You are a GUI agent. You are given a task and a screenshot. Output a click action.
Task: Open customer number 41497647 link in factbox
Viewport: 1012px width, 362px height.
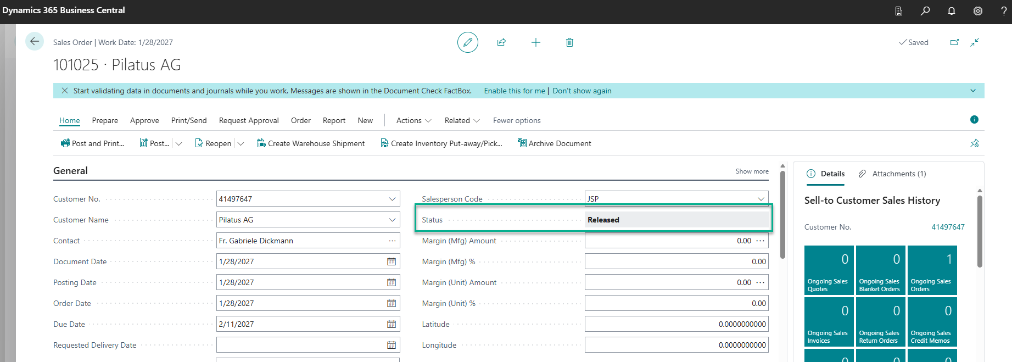948,227
